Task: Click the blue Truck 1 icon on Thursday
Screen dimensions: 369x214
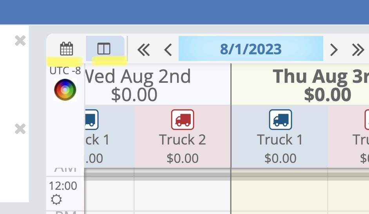Action: click(280, 120)
